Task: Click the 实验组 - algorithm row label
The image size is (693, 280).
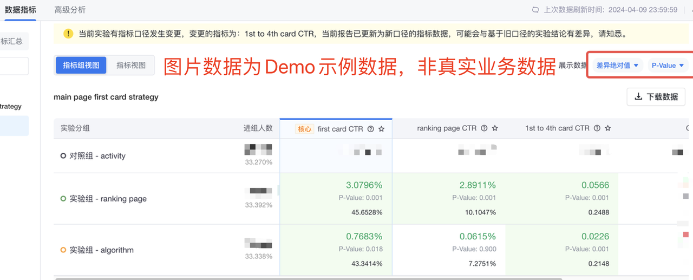Action: tap(102, 250)
